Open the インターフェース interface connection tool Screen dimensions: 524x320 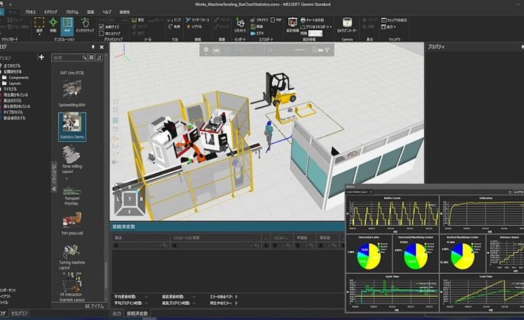pos(198,20)
